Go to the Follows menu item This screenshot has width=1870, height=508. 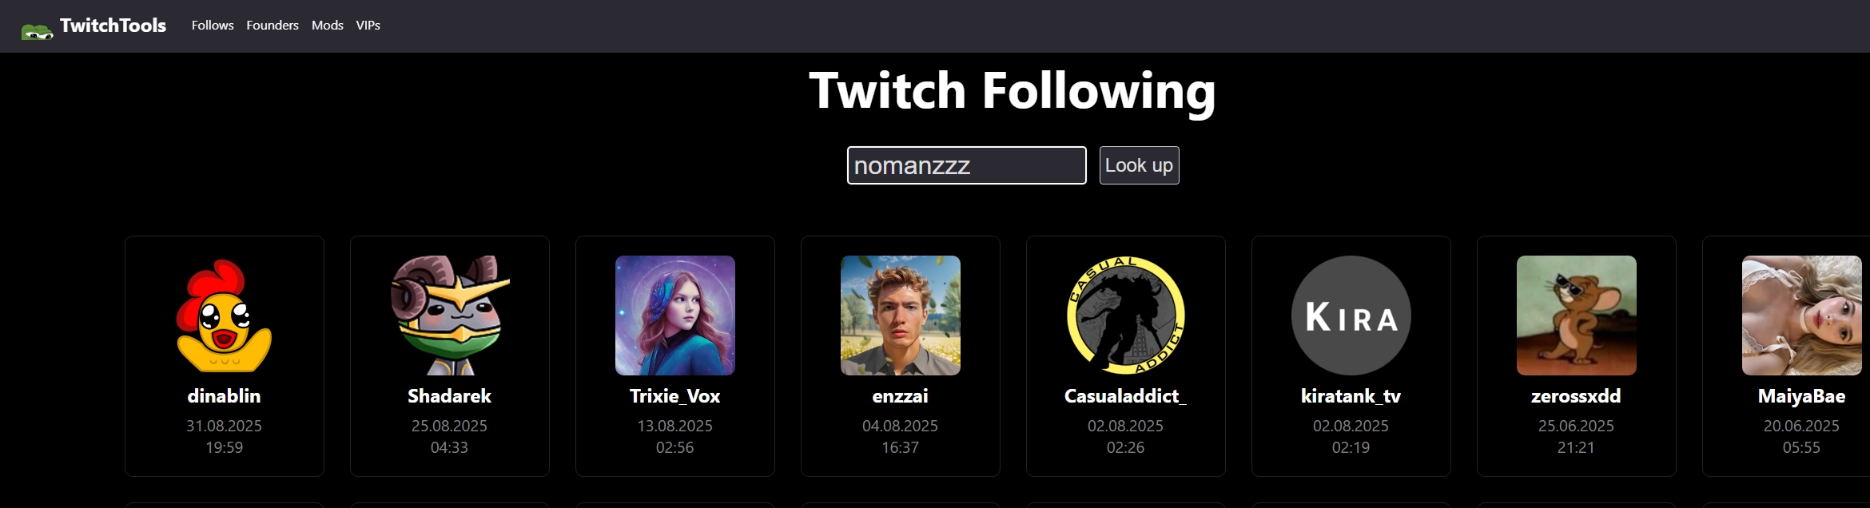point(213,26)
